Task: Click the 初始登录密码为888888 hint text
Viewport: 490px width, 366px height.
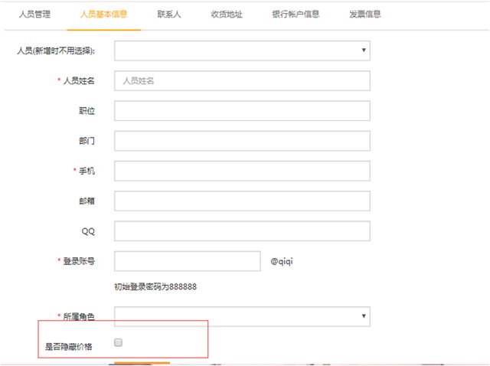Action: tap(155, 286)
